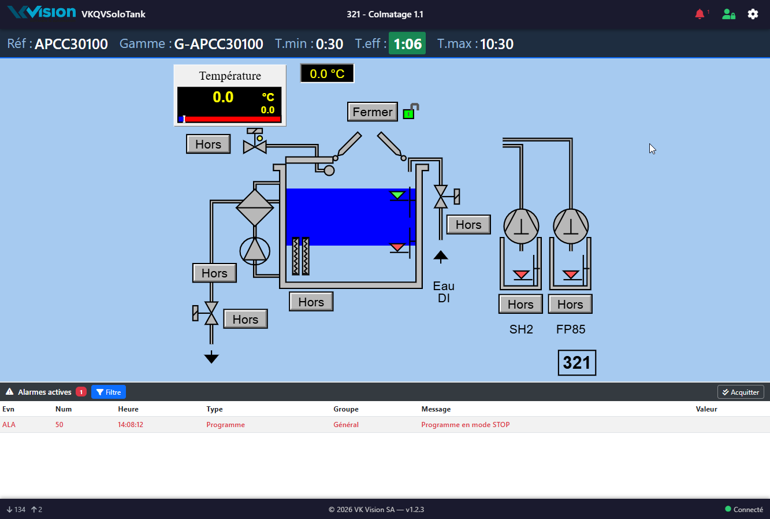
Task: Click the 321 station number box
Action: coord(576,362)
